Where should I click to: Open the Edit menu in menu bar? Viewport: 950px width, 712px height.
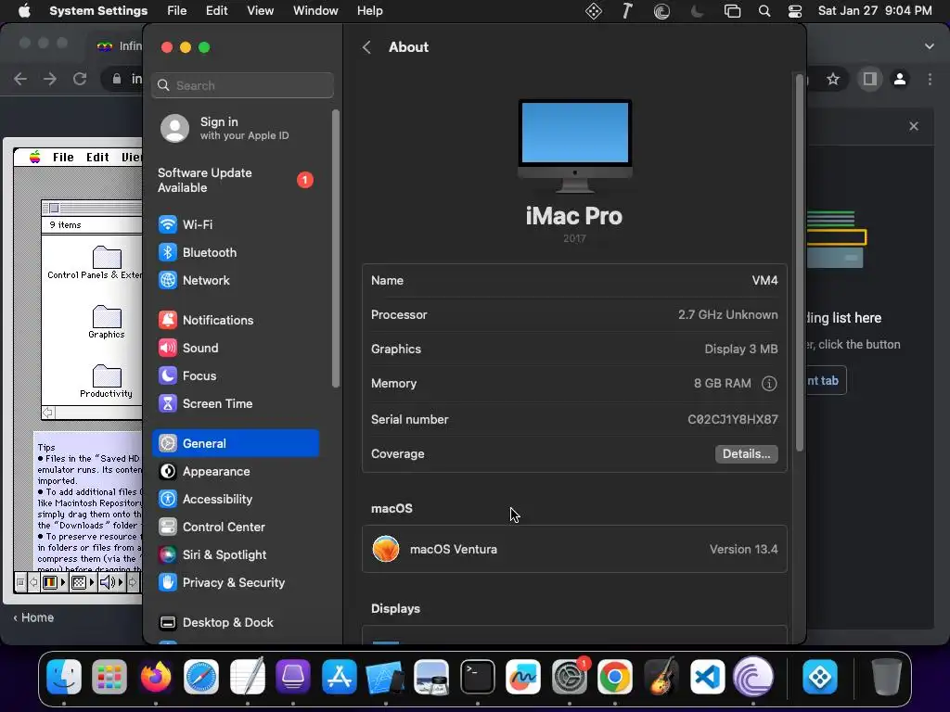point(216,11)
